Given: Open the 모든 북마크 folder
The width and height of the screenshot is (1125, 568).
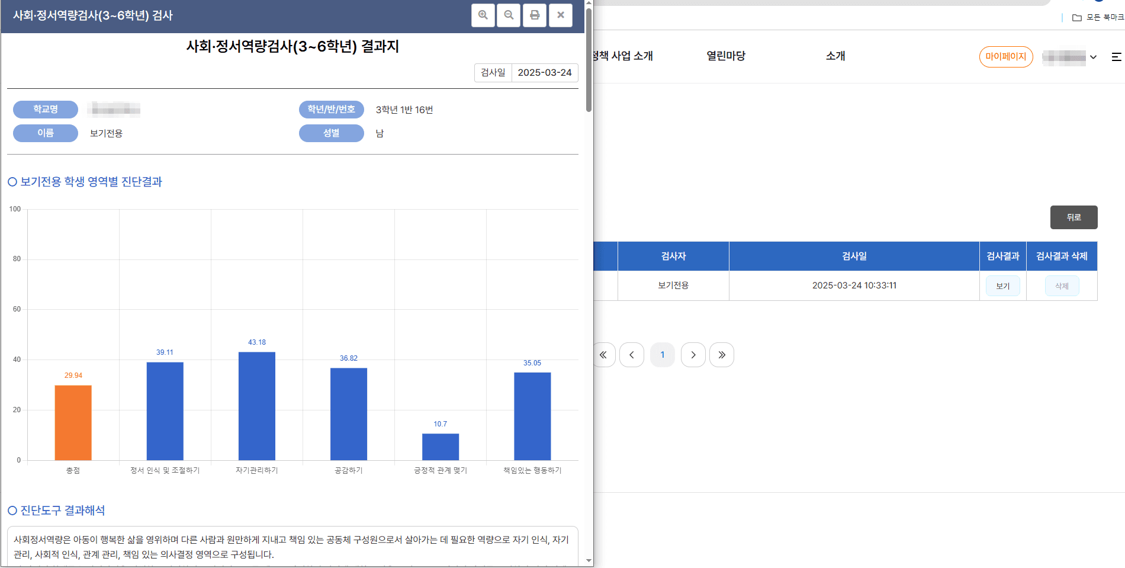Looking at the screenshot, I should point(1098,17).
